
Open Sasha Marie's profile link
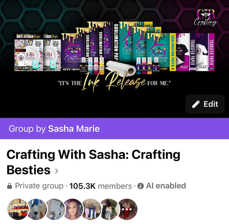pyautogui.click(x=74, y=129)
